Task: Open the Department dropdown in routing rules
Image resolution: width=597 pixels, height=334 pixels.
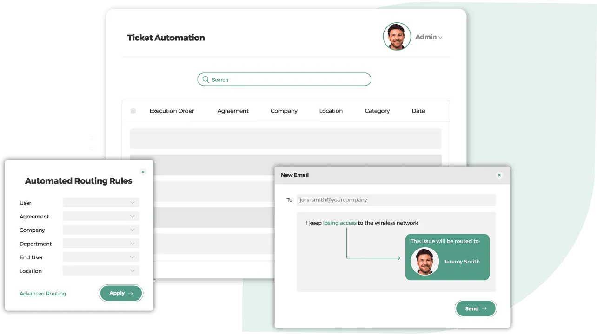Action: [x=101, y=244]
